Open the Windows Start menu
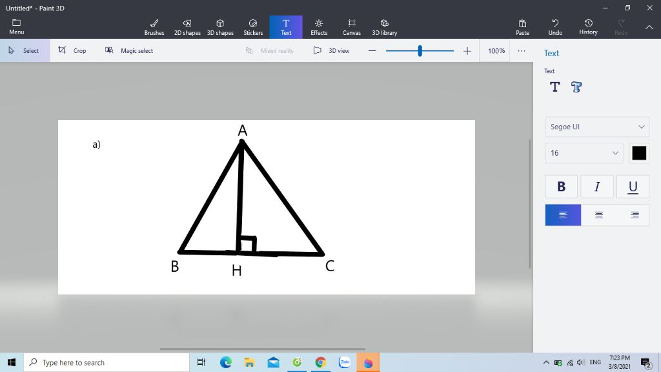661x372 pixels. click(12, 362)
